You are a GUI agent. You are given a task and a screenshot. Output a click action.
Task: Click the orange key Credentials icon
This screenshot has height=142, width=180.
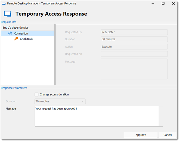pos(16,39)
